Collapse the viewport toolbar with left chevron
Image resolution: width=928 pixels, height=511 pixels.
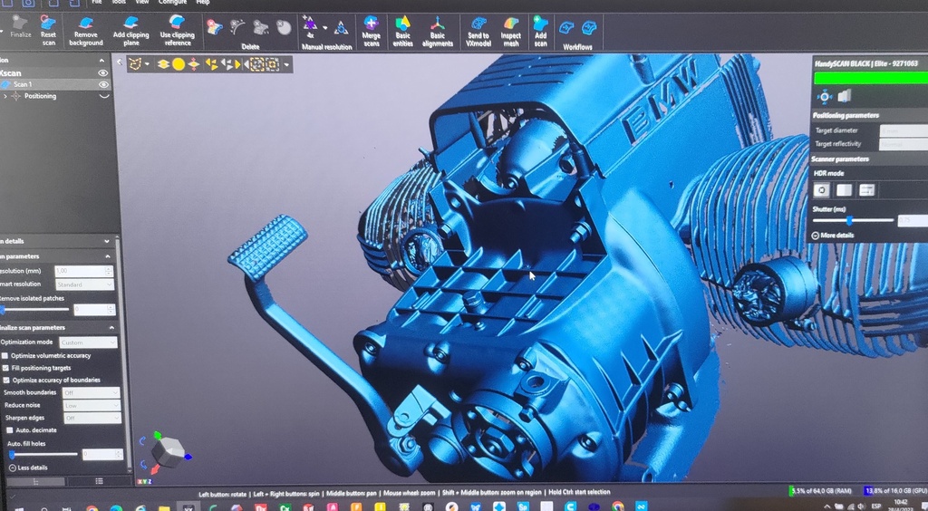point(120,63)
